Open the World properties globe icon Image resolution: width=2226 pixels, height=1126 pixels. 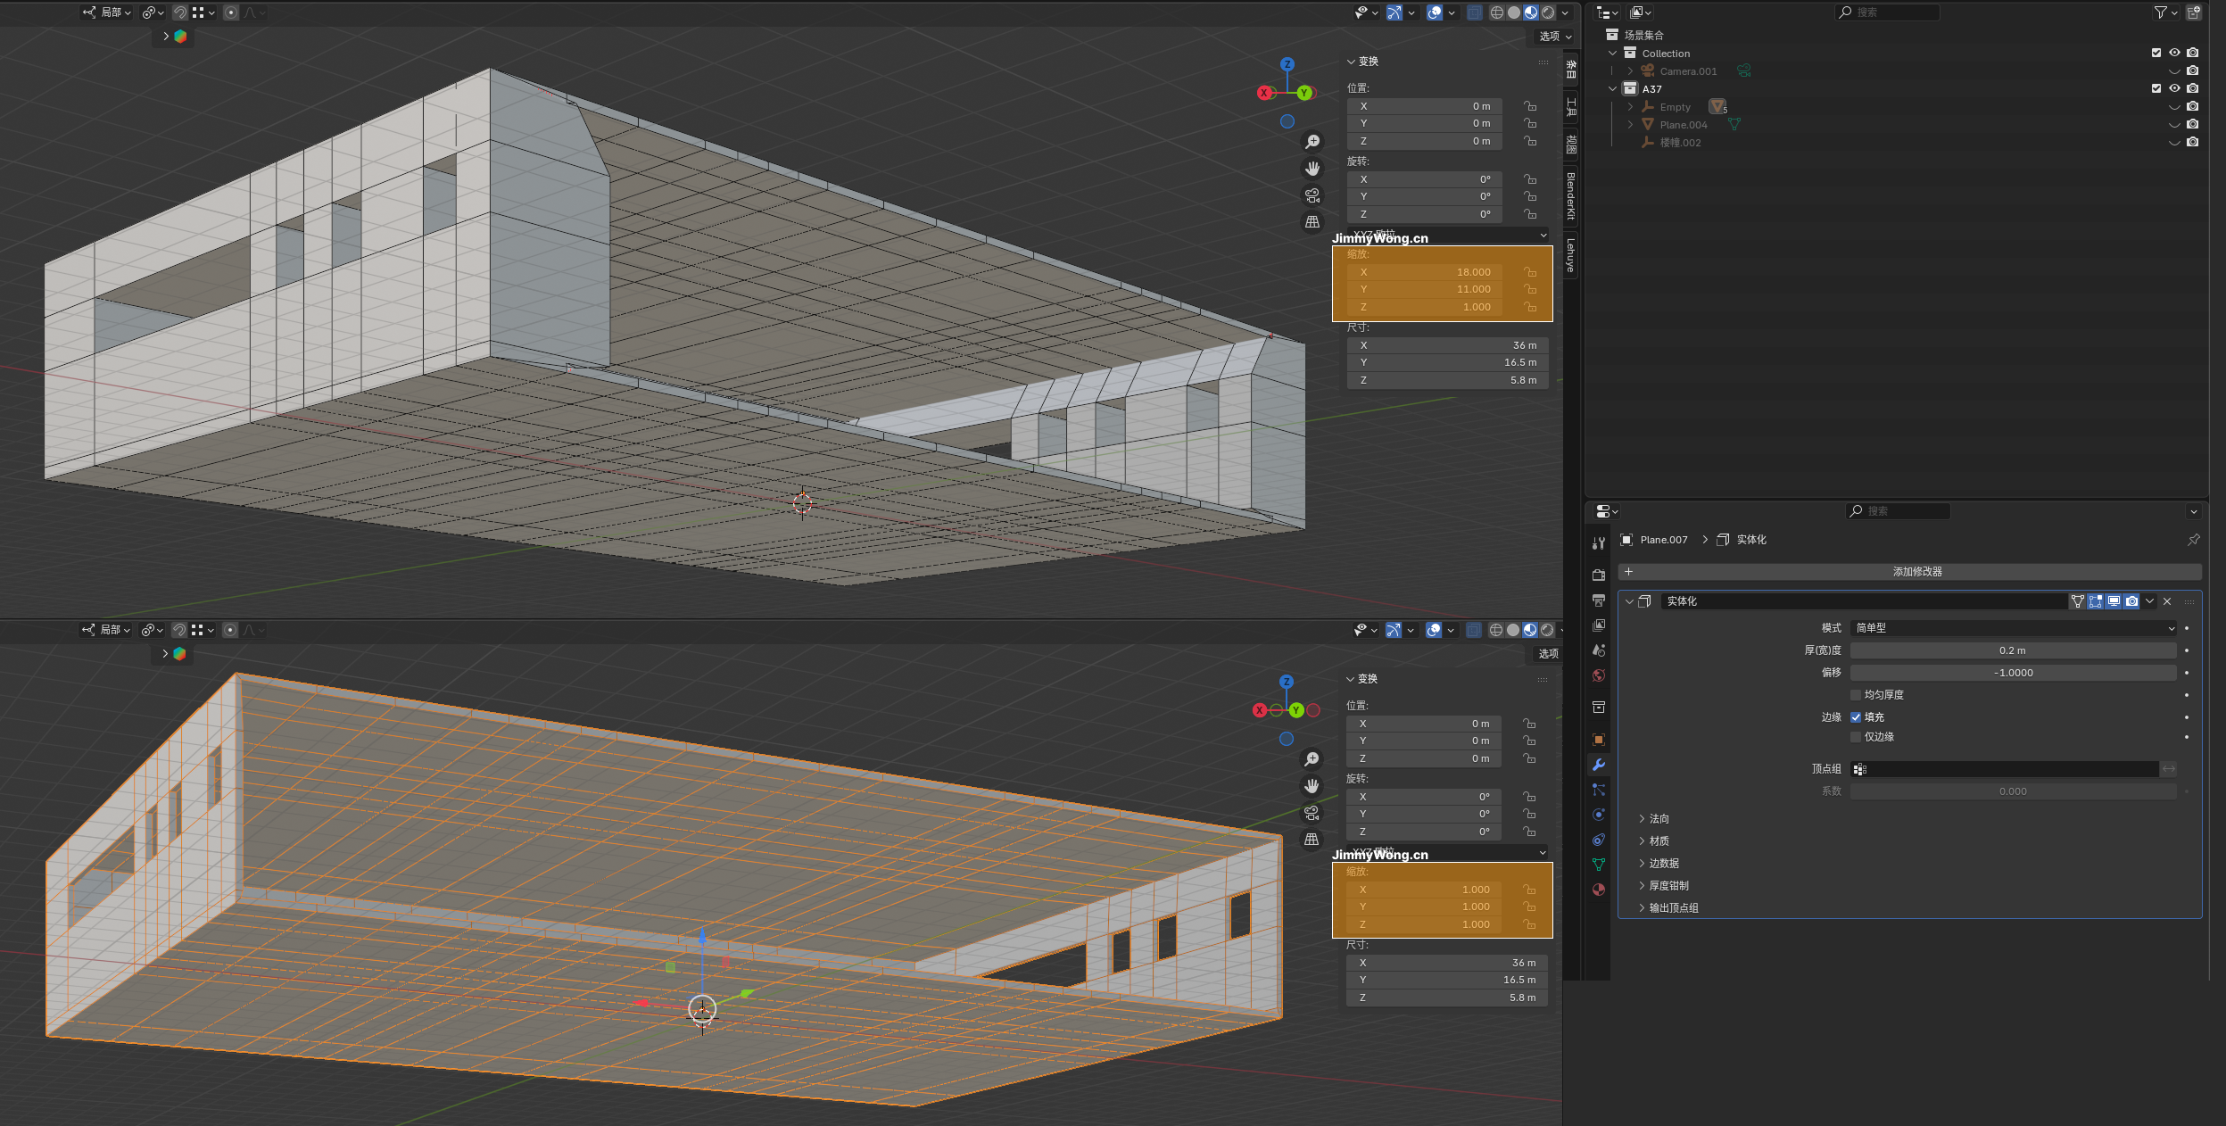1598,675
